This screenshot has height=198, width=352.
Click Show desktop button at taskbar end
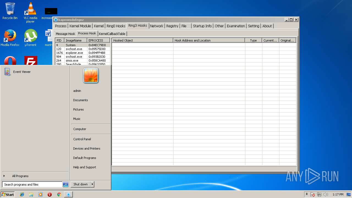coord(349,194)
